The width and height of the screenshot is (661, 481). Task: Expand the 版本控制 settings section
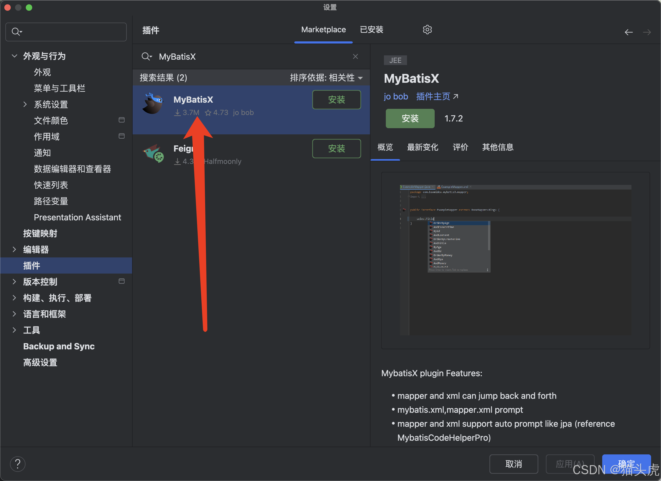14,282
